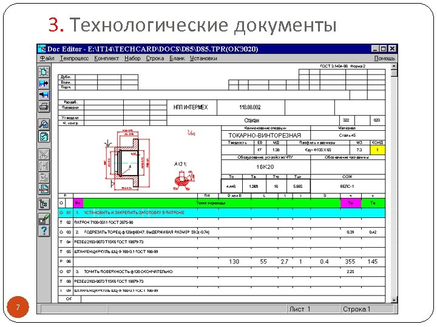This screenshot has width=437, height=327.
Task: Click the НПП ИНТЕРМЕХ cell
Action: (192, 107)
